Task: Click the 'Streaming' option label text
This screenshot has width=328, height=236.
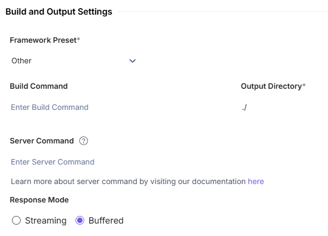Action: click(46, 220)
